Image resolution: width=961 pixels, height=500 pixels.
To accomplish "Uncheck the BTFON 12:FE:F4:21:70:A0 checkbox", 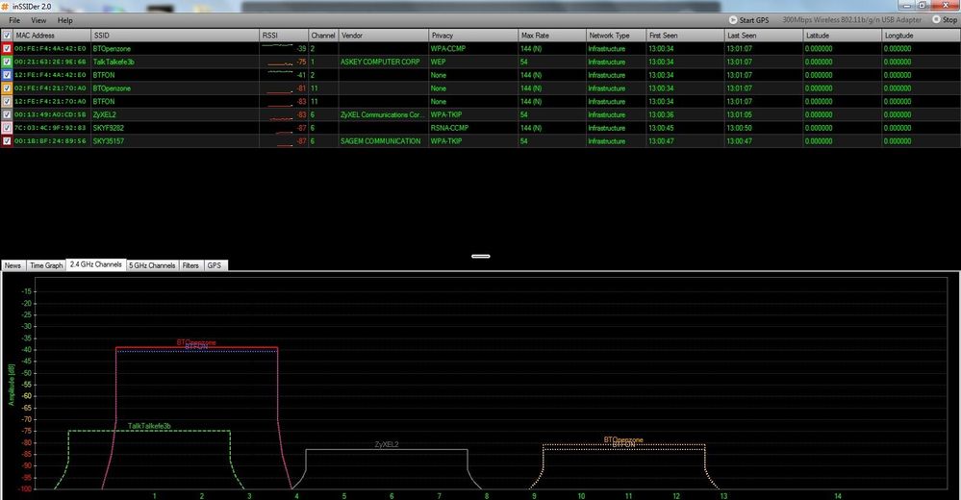I will tap(7, 101).
